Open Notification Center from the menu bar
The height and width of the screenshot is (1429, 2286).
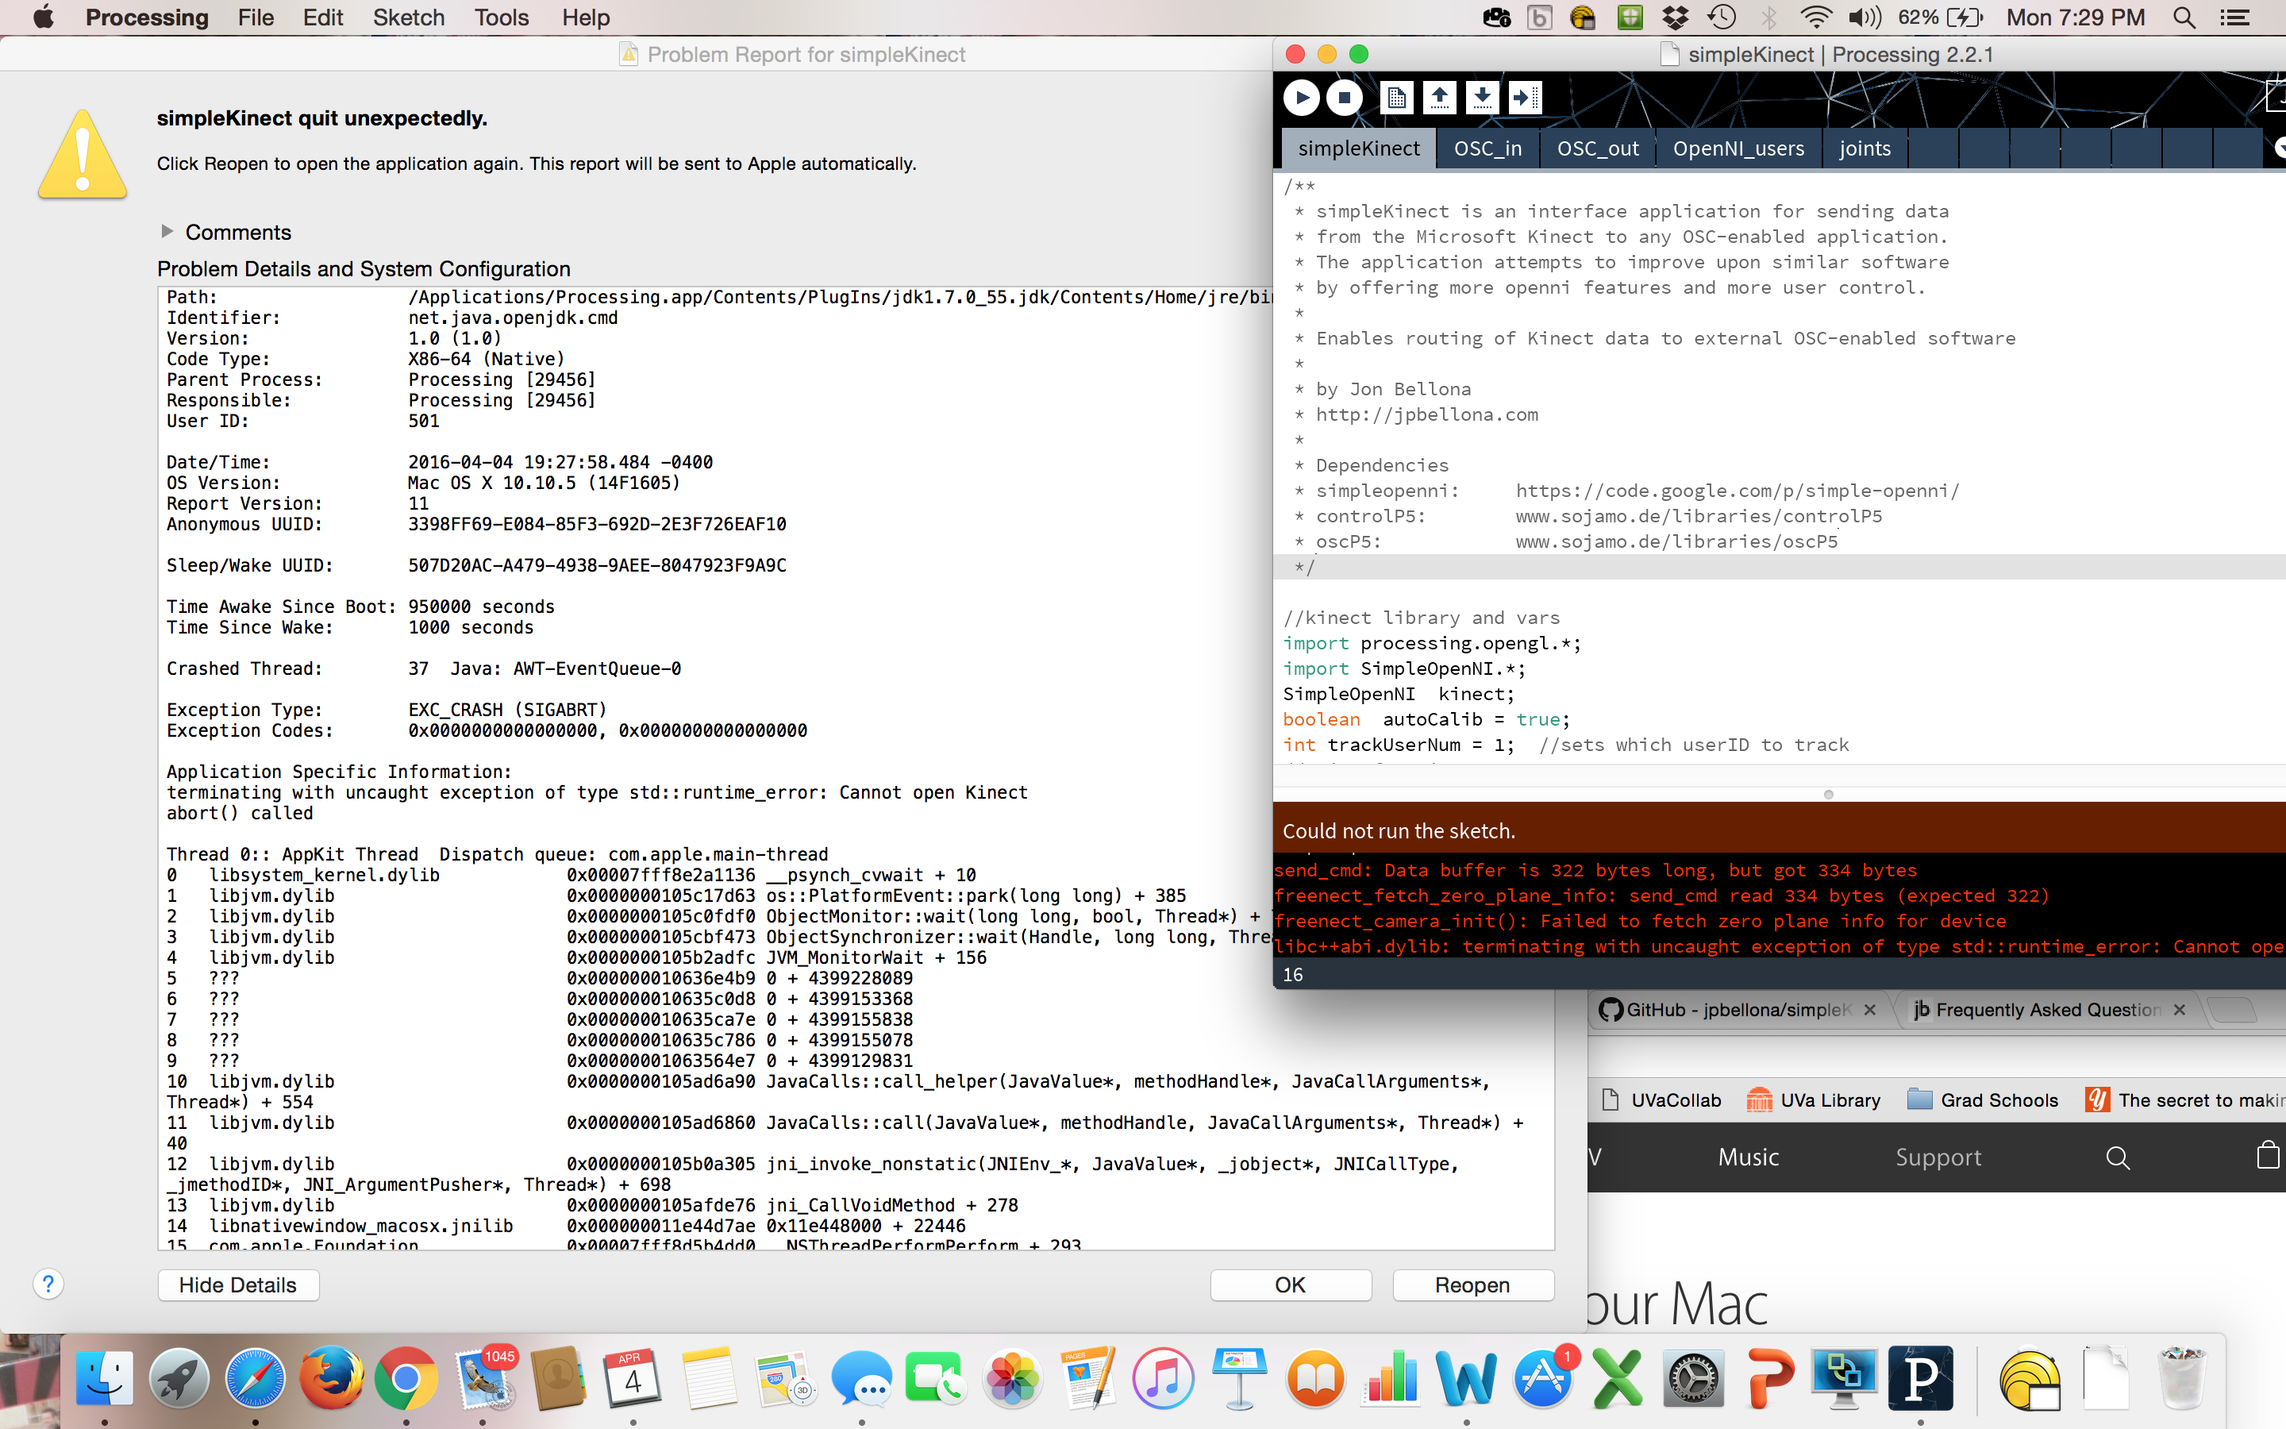(x=2240, y=17)
